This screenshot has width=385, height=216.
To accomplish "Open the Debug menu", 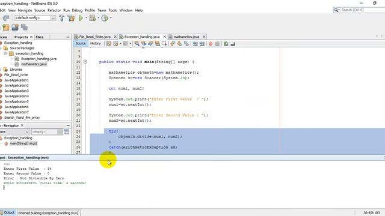I will point(77,10).
